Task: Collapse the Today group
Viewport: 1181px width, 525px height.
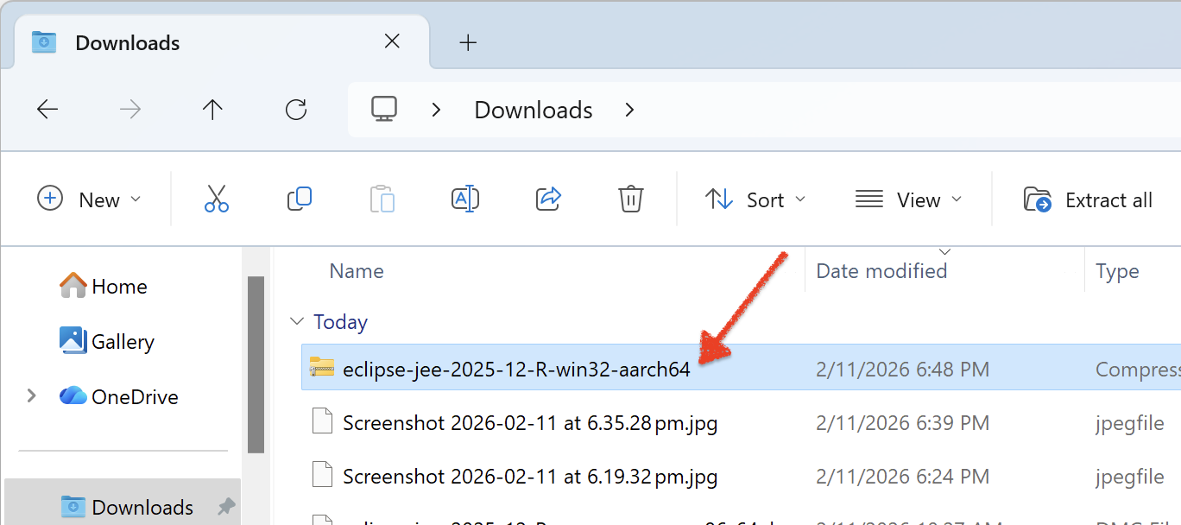Action: (x=297, y=320)
